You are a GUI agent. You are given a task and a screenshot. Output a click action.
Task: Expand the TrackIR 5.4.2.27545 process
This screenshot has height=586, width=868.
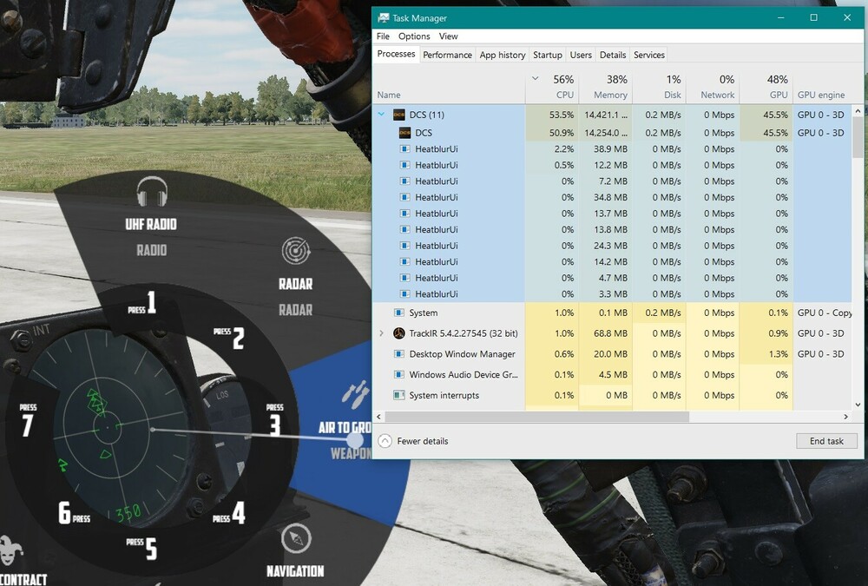click(381, 333)
